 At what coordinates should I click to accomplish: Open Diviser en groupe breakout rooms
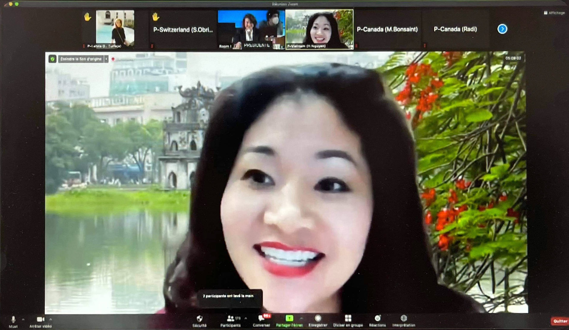348,319
